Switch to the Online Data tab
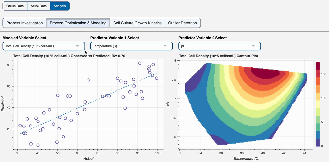 [x=15, y=6]
